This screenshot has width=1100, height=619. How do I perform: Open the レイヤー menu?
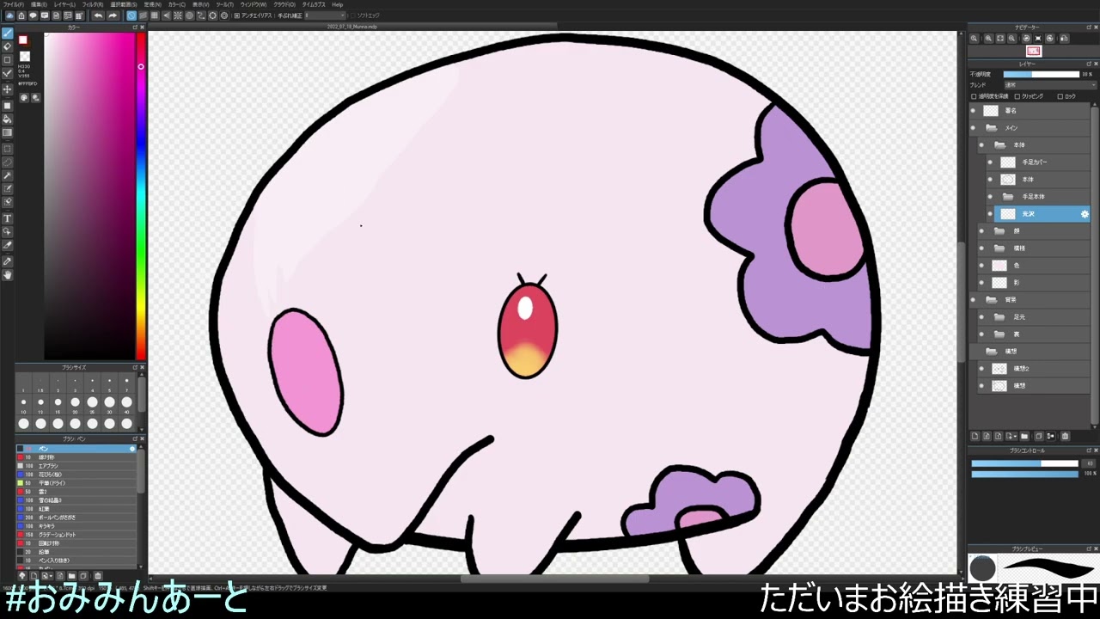coord(65,4)
